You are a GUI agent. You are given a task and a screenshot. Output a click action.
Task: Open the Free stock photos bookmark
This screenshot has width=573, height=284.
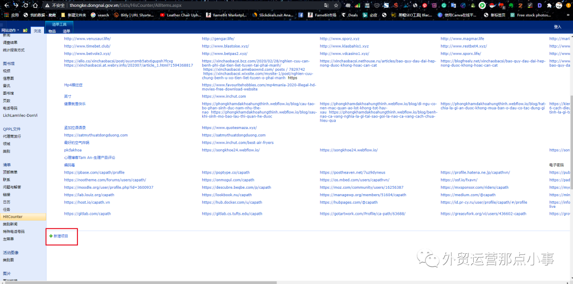pos(531,15)
